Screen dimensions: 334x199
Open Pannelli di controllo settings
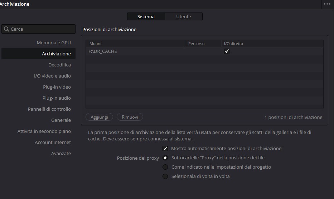(x=49, y=109)
